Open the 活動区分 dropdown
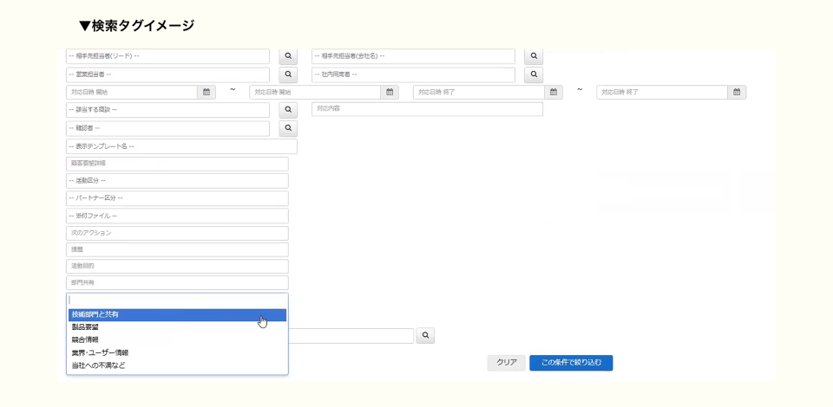 [x=177, y=181]
